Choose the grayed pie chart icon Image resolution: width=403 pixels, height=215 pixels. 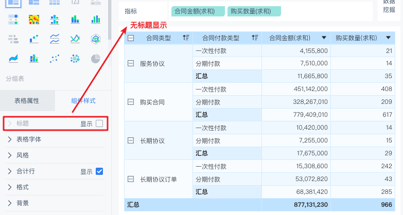click(96, 59)
